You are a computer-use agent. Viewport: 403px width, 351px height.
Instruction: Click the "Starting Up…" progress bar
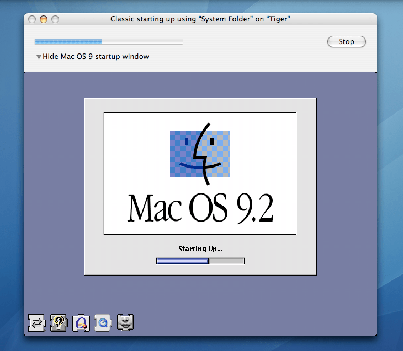pos(200,261)
